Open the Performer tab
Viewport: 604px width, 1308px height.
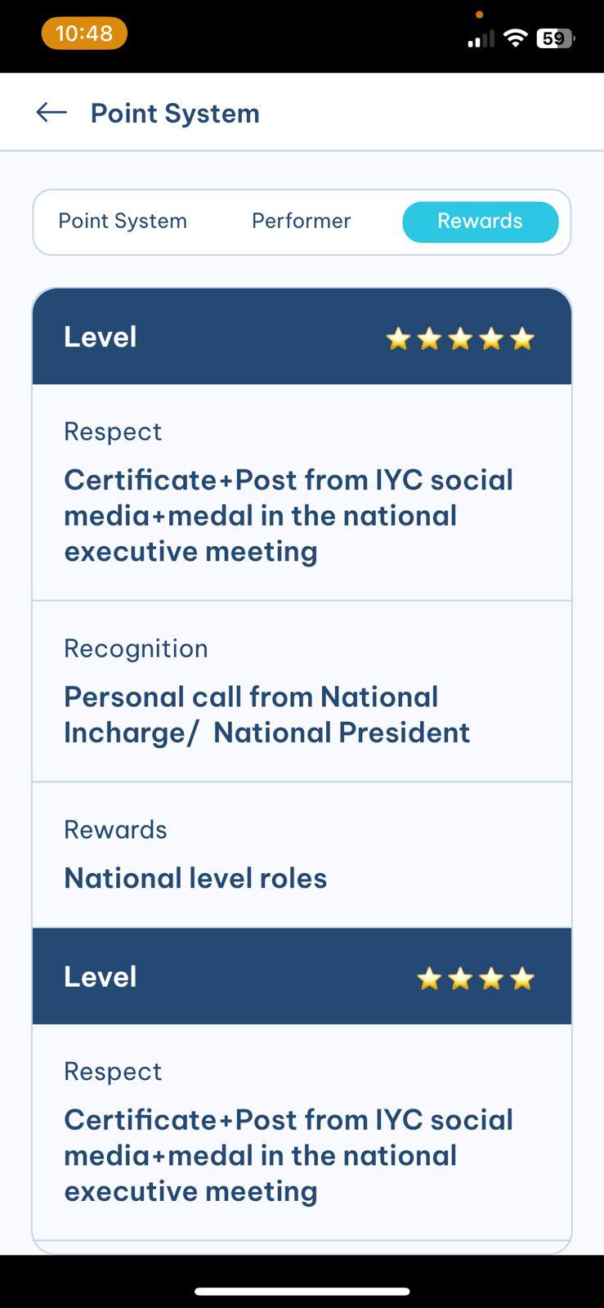(301, 221)
